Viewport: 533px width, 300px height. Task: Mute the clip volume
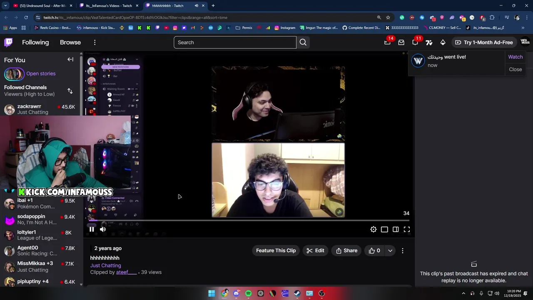pyautogui.click(x=103, y=229)
